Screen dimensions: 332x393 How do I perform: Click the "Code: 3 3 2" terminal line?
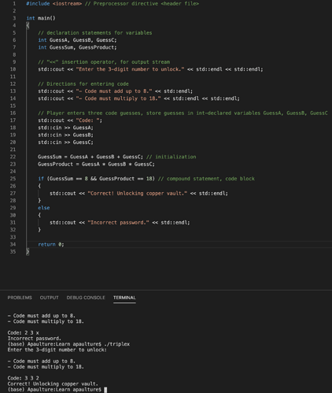[23, 378]
